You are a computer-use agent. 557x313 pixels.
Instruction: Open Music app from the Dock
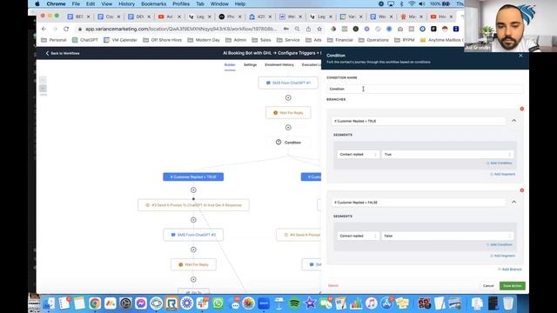[372, 303]
